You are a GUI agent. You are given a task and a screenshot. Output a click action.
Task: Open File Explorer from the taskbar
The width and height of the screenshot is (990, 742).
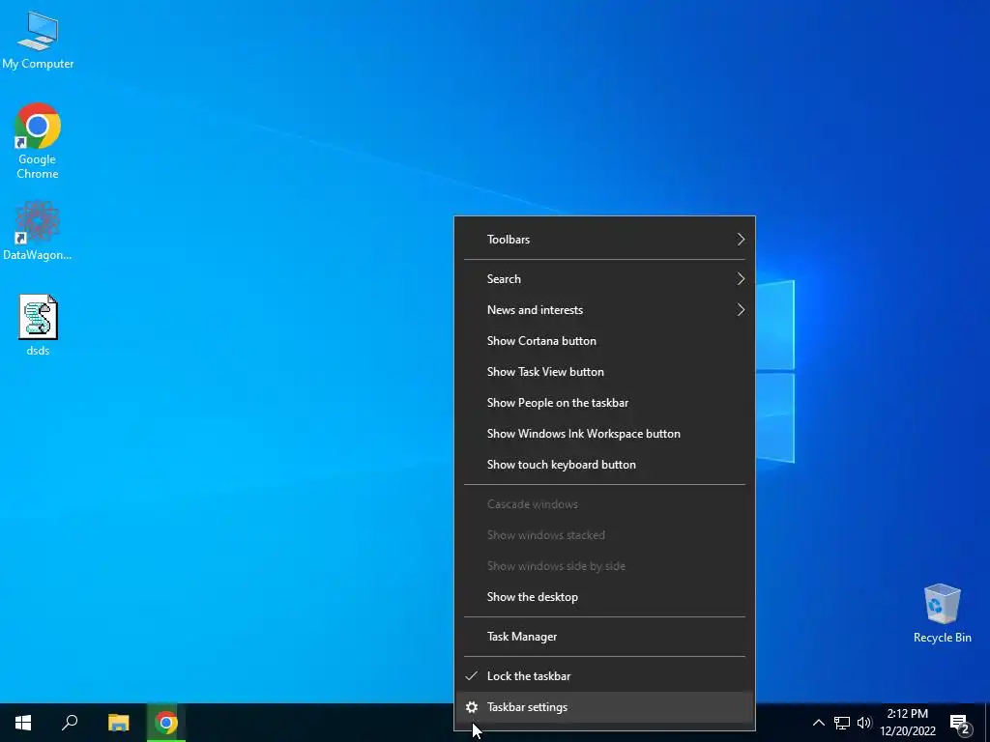click(118, 723)
